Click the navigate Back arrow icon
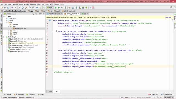 tap(37, 7)
